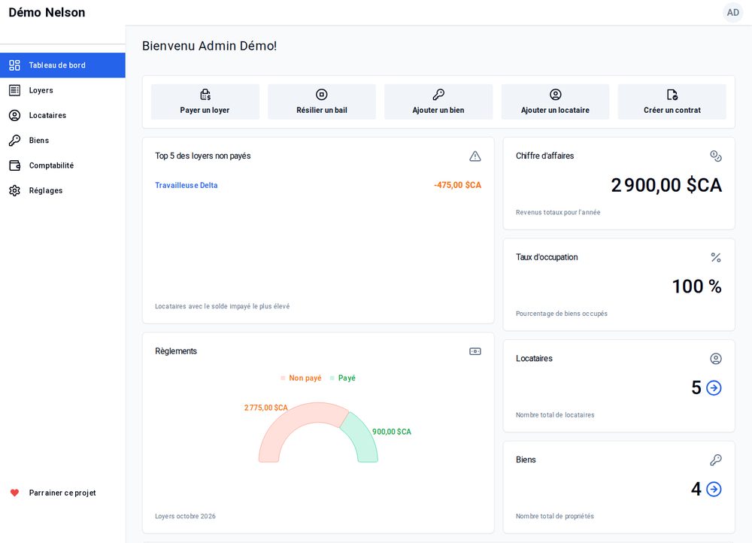Click the Loyers list icon in sidebar
This screenshot has height=543, width=752.
15,90
